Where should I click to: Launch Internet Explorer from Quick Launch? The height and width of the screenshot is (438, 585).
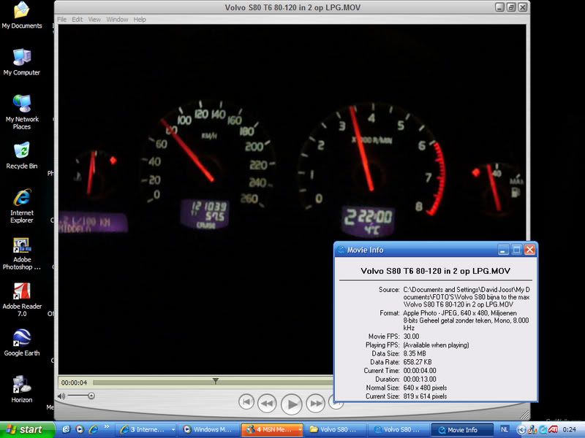point(93,429)
